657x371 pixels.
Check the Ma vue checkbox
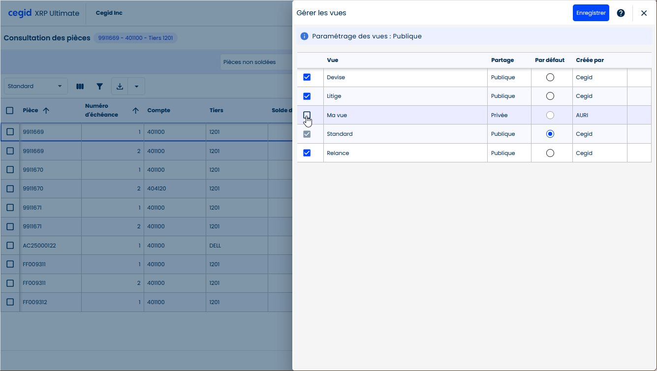pos(307,115)
